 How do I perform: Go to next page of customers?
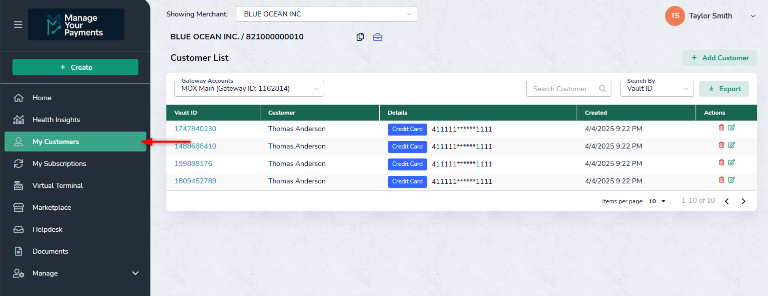click(x=744, y=201)
